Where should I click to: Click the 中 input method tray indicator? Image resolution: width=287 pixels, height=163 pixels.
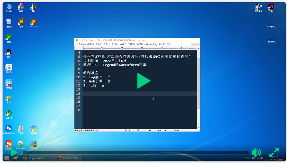(x=262, y=158)
